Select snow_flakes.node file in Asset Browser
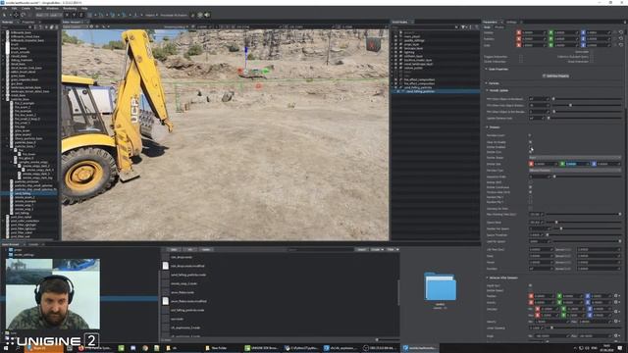Viewport: 628px width, 353px height. 183,292
